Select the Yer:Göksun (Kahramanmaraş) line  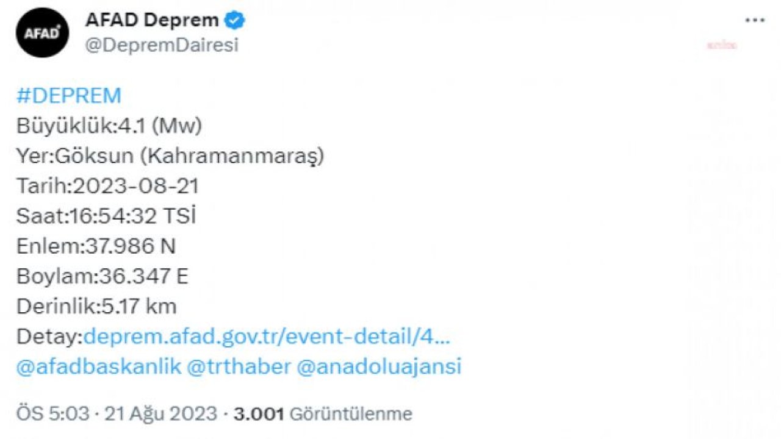[x=170, y=156]
